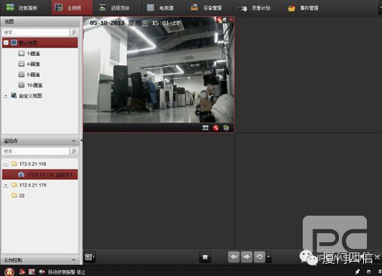The width and height of the screenshot is (382, 276).
Task: Switch to the 设备管理 tab
Action: (206, 8)
